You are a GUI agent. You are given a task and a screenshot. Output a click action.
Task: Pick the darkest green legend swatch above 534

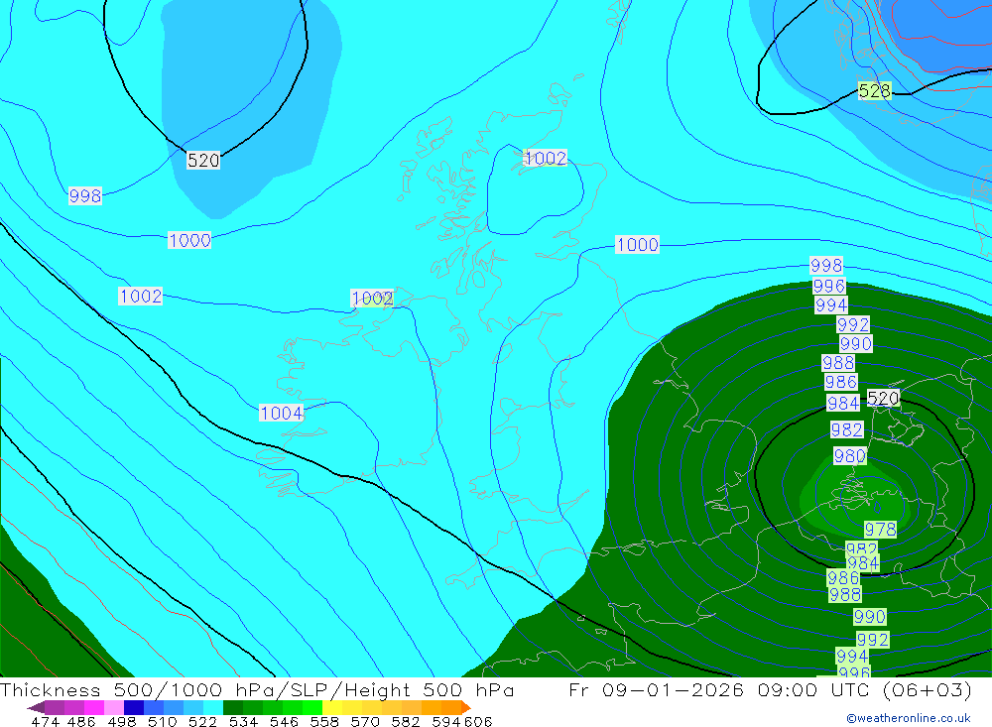pyautogui.click(x=233, y=707)
